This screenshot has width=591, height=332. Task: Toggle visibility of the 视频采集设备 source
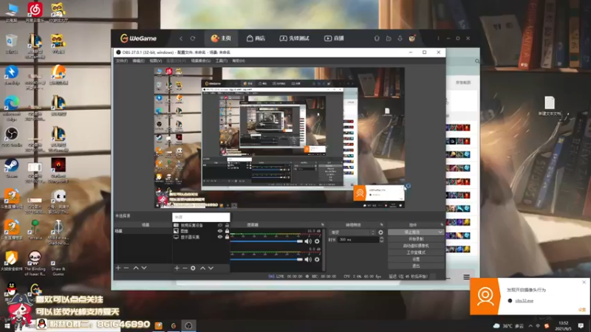click(220, 225)
